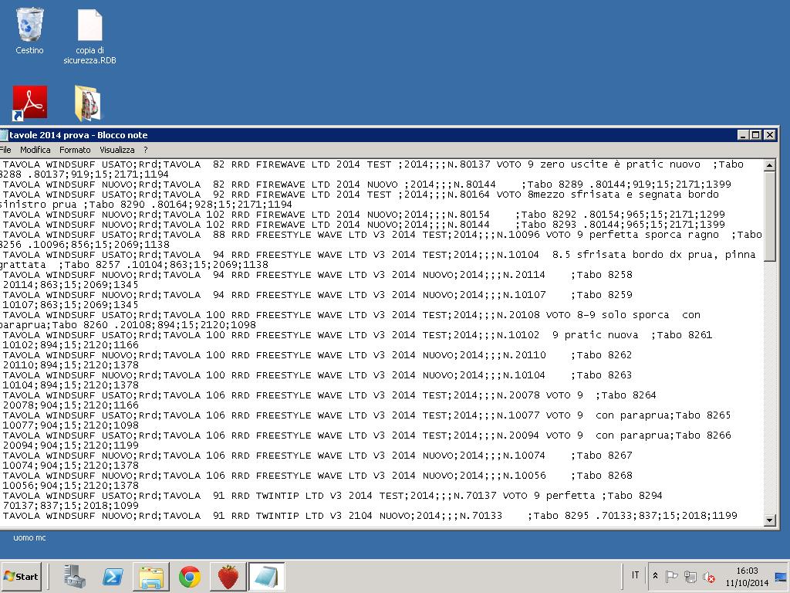Open the Modifica menu
790x593 pixels.
pyautogui.click(x=35, y=150)
